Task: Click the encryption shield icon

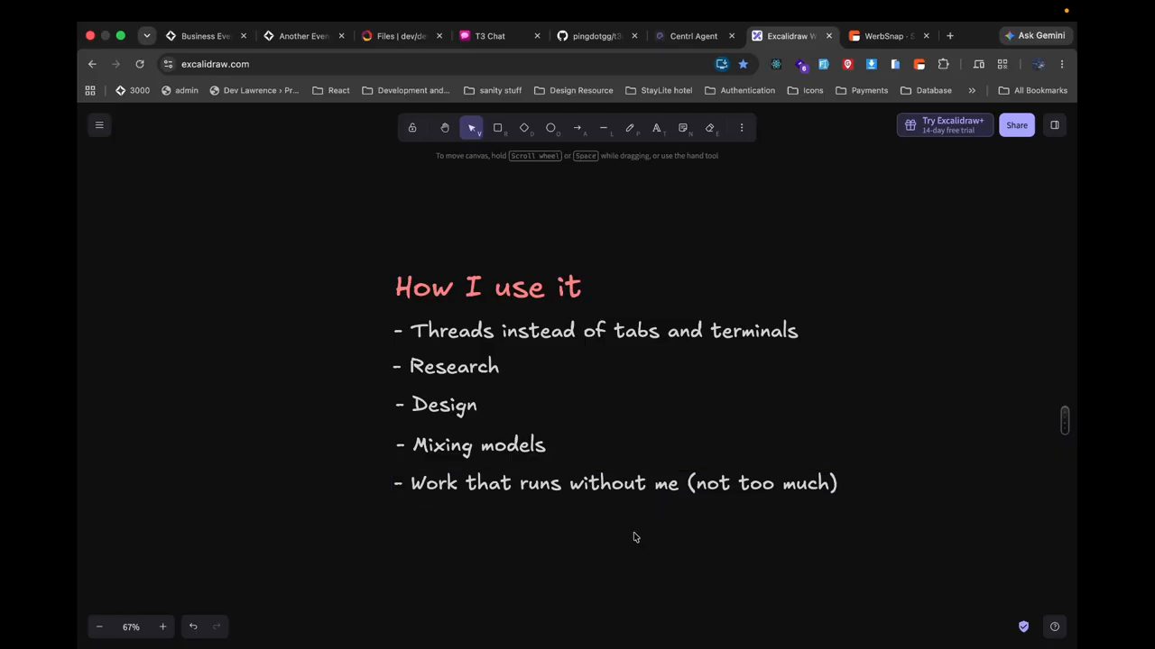Action: coord(1023,626)
